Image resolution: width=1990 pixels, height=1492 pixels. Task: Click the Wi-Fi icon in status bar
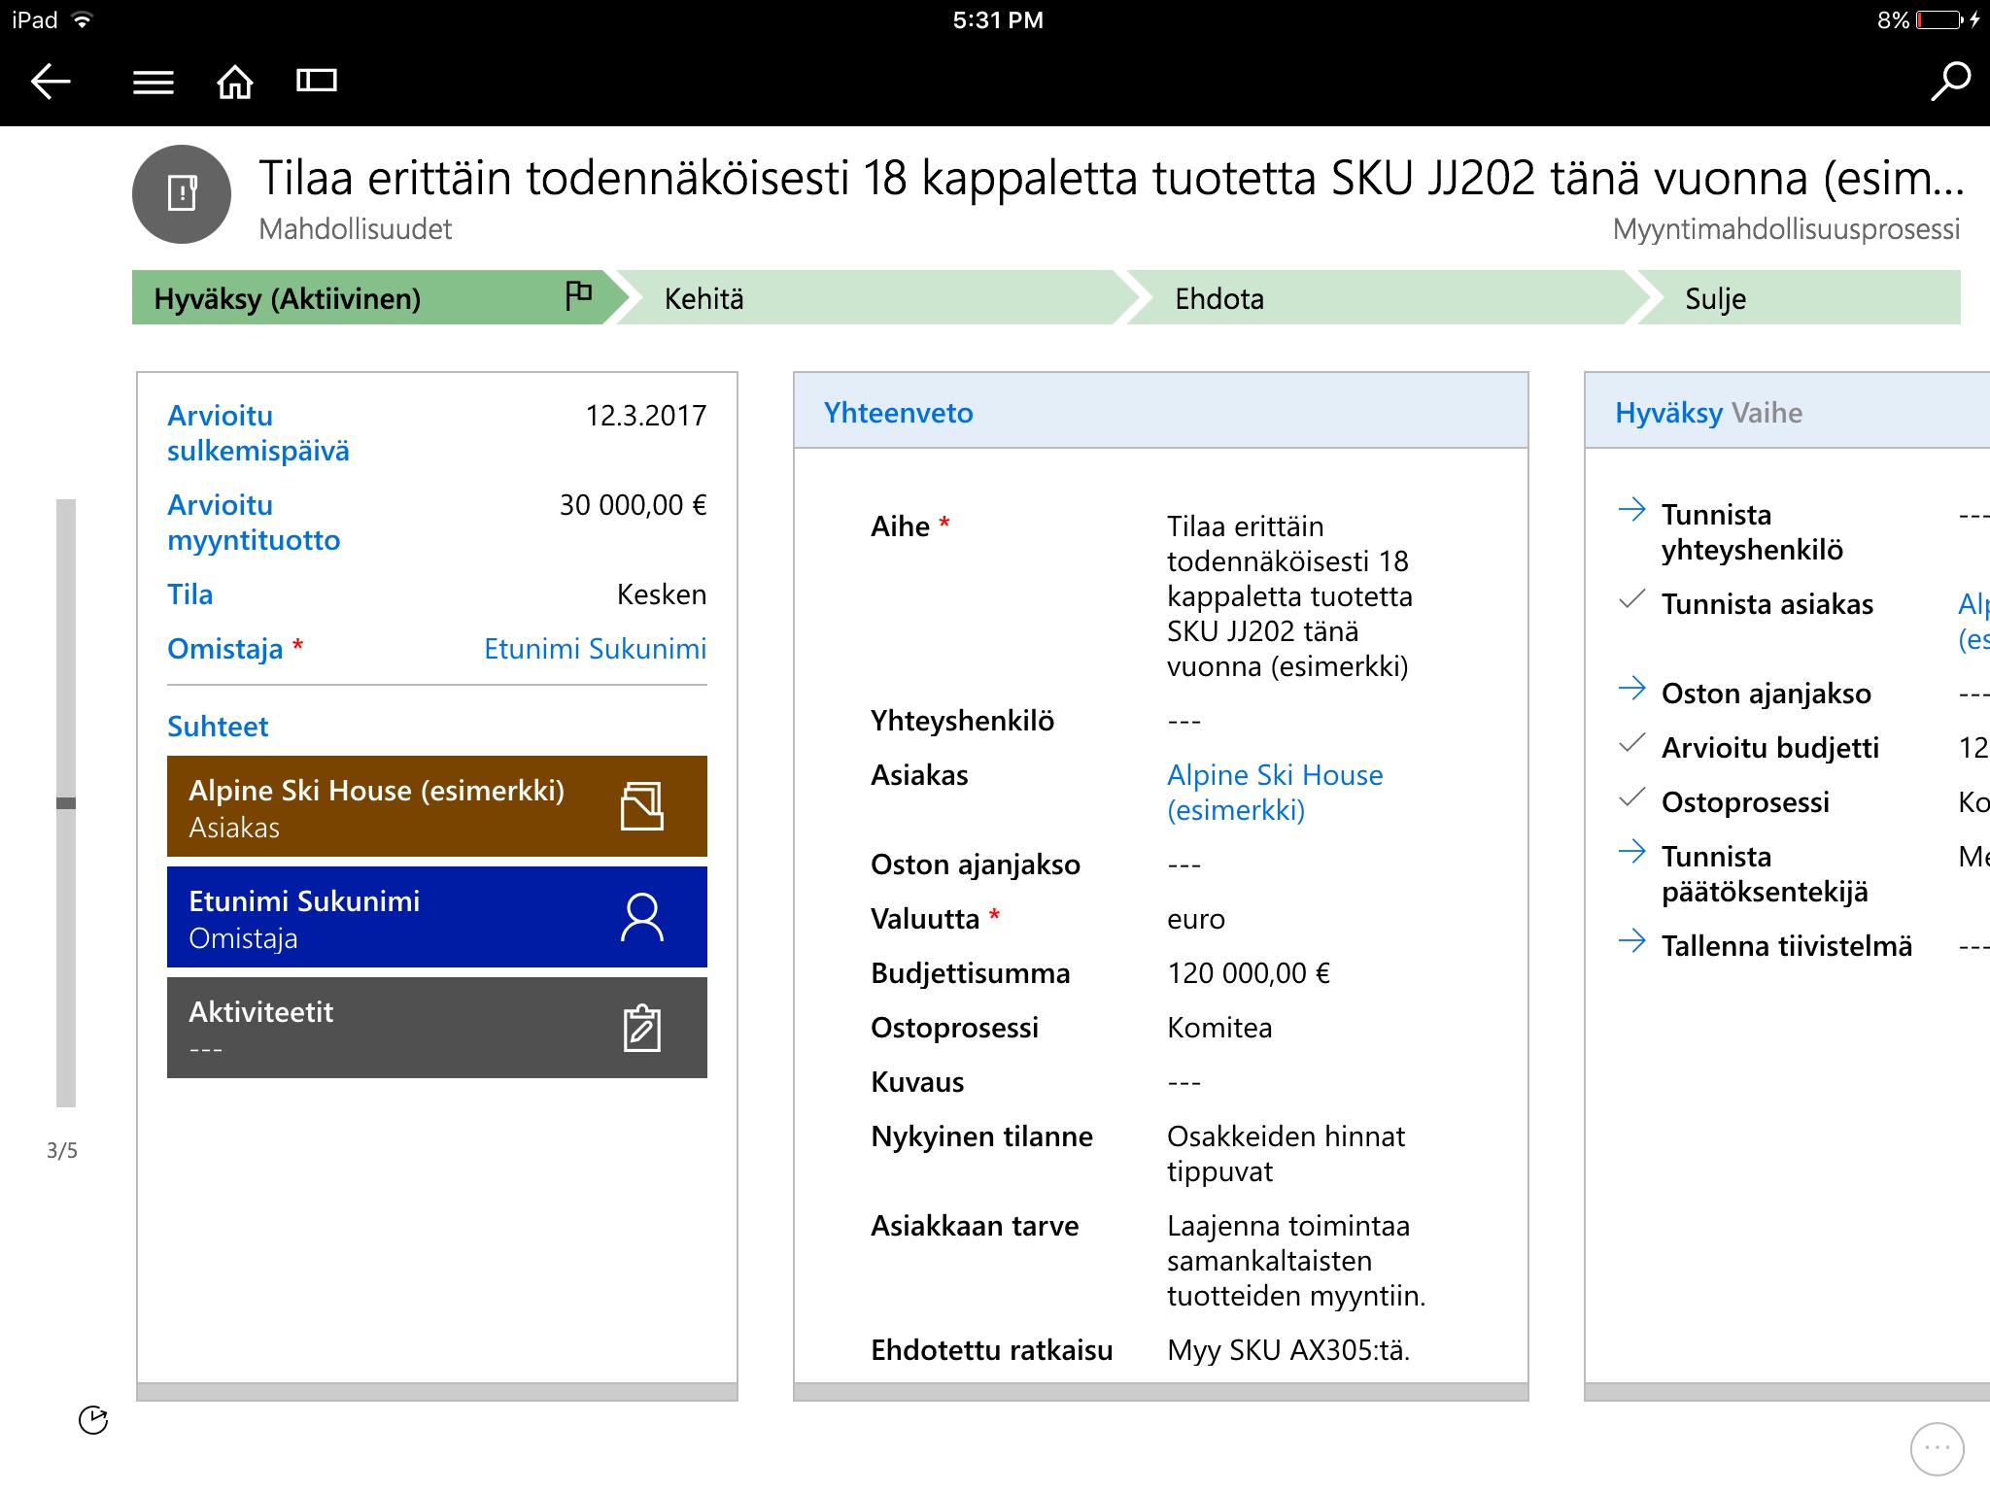click(x=83, y=20)
